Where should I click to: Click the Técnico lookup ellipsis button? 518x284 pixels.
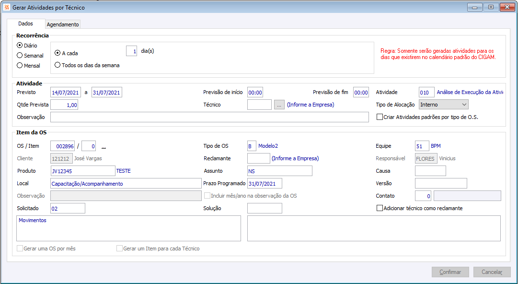pyautogui.click(x=279, y=105)
